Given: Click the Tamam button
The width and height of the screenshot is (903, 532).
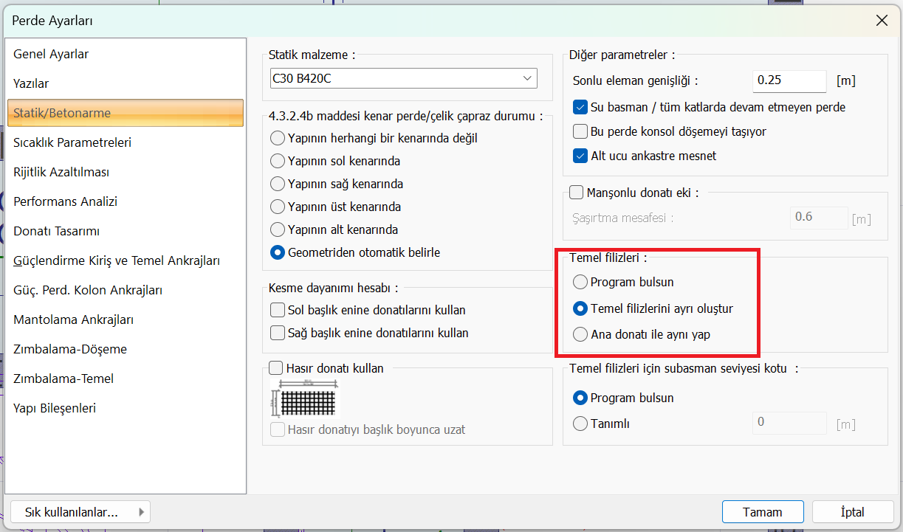Looking at the screenshot, I should [763, 512].
